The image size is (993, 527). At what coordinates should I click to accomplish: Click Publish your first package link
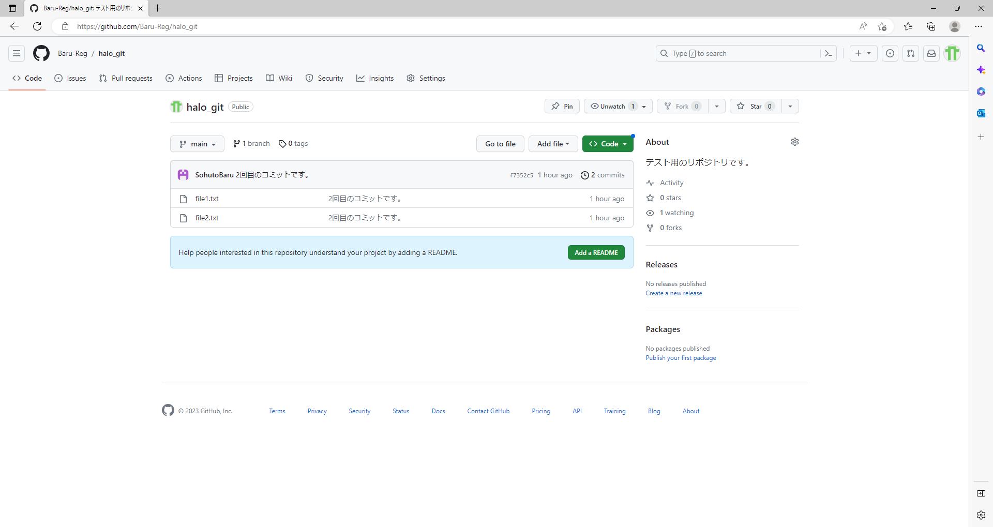point(681,358)
